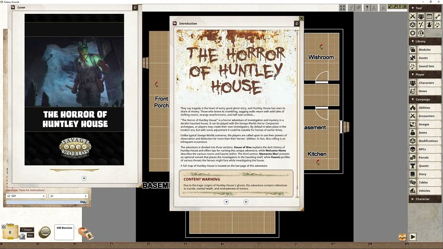The height and width of the screenshot is (249, 443).
Task: Open the music notes Sound tool
Action: tap(437, 25)
